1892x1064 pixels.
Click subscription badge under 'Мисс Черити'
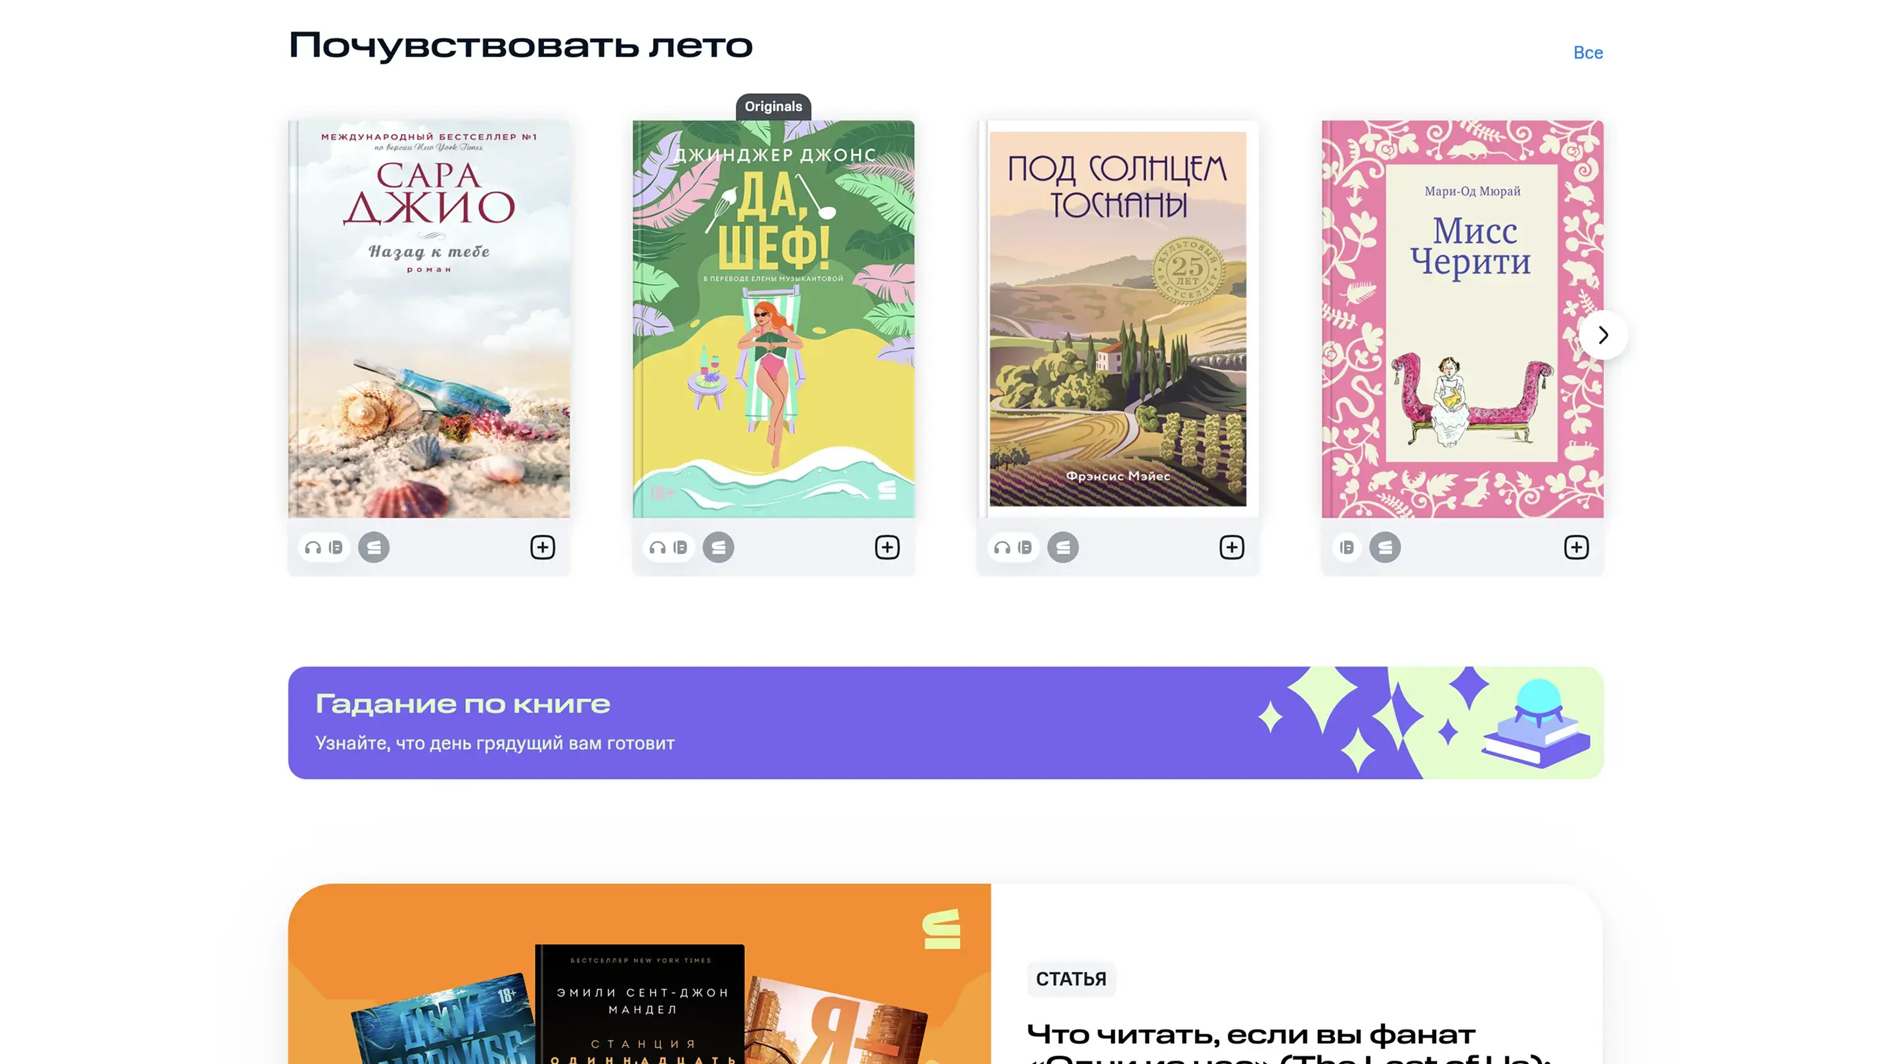click(x=1384, y=547)
